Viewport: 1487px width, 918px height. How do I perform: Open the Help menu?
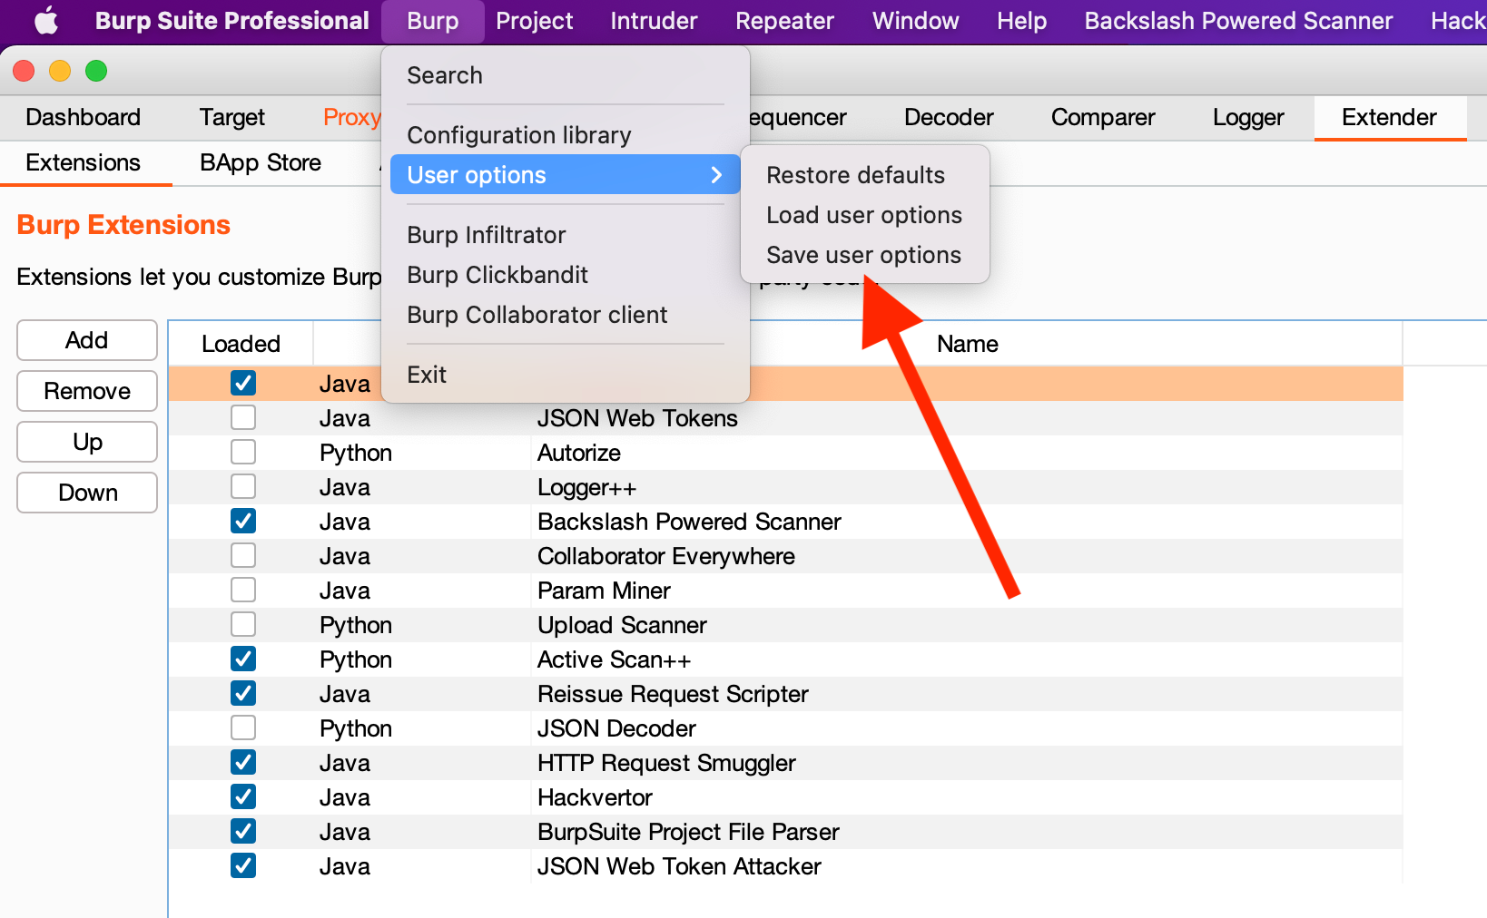pyautogui.click(x=1021, y=21)
